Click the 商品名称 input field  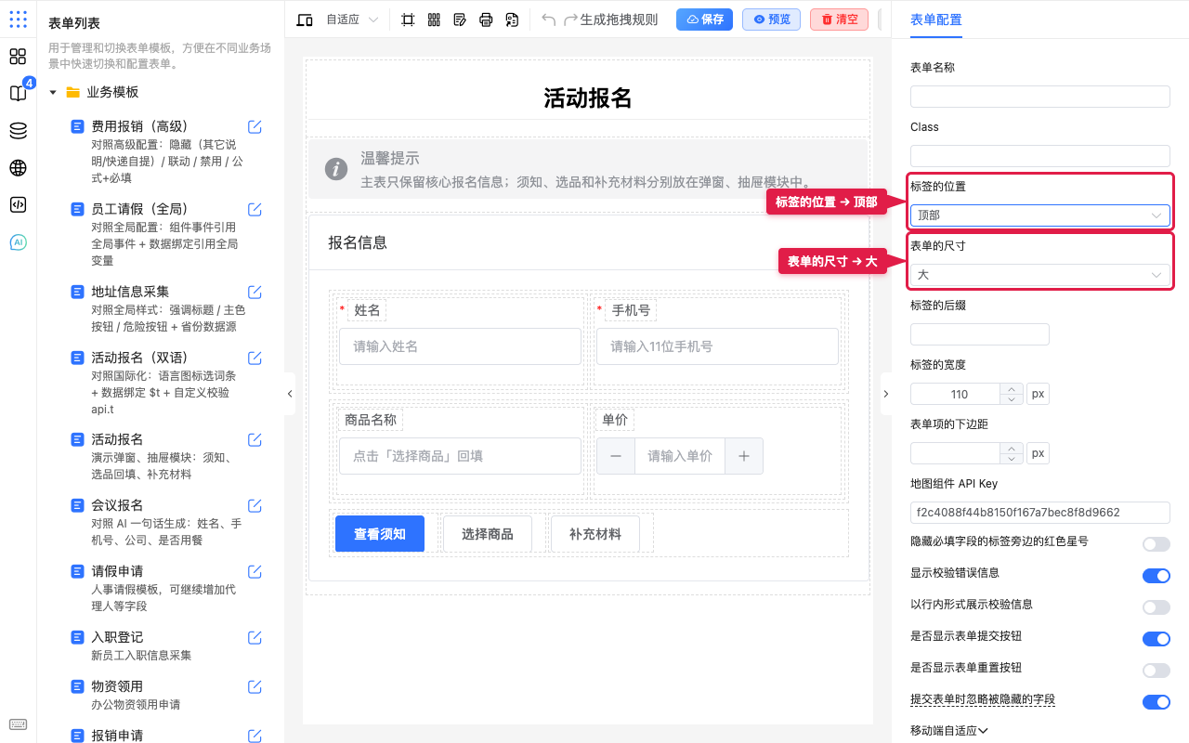[460, 456]
